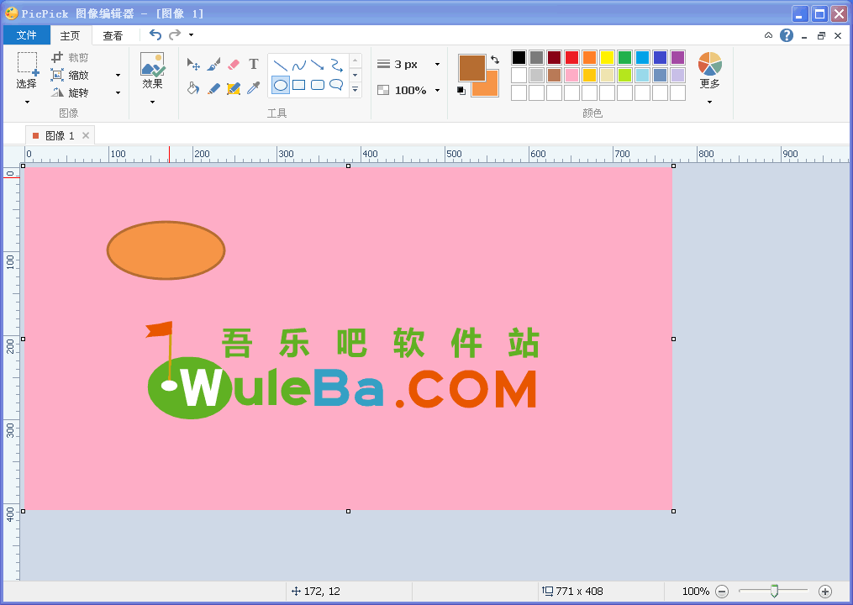
Task: Expand the 选择 dropdown arrow
Action: 27,103
